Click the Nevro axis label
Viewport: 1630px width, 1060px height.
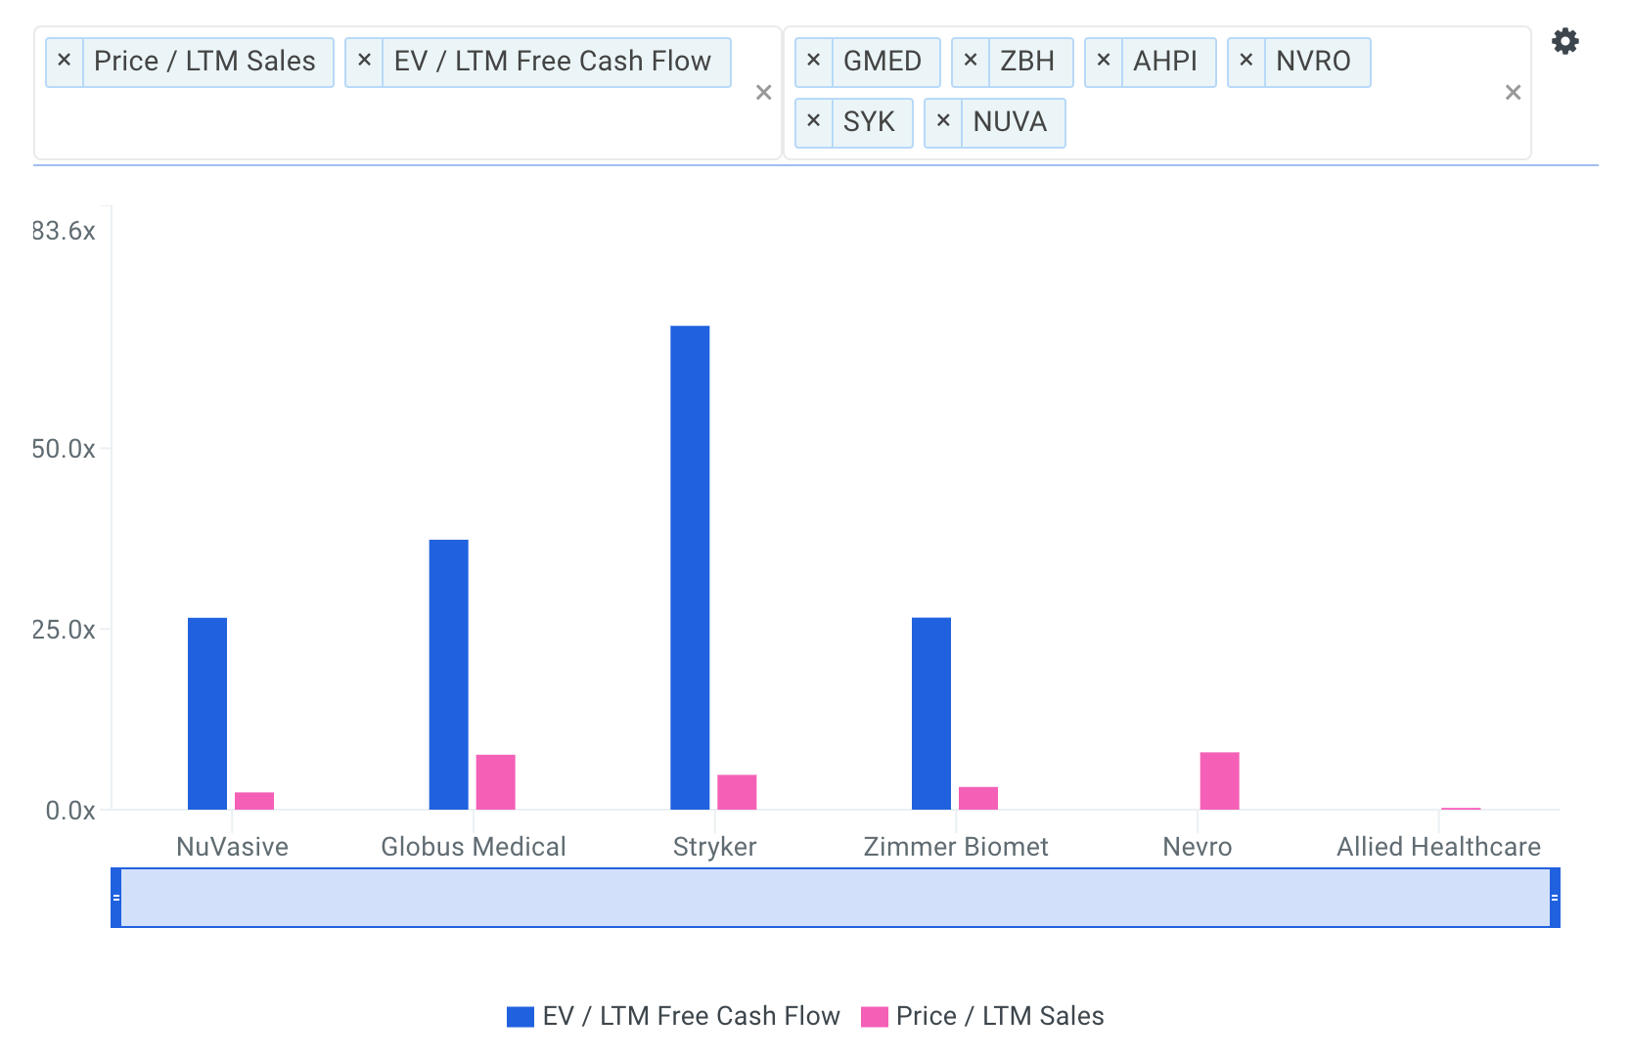pos(1198,847)
